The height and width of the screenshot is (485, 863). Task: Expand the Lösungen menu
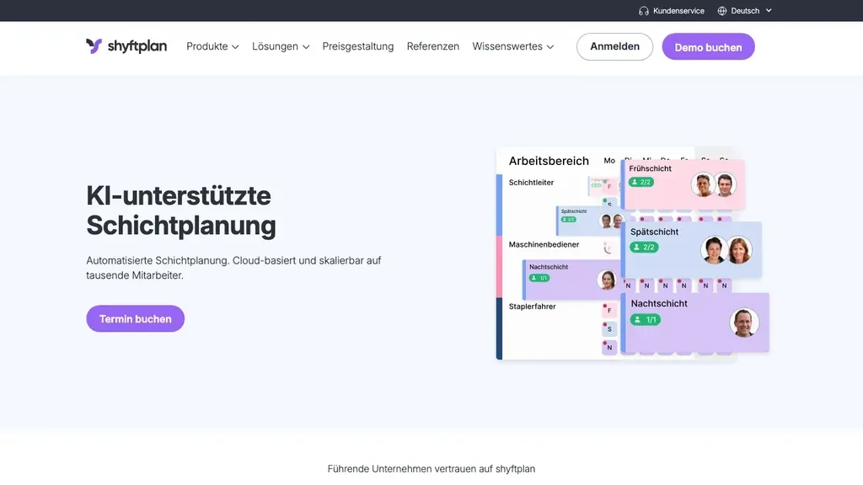tap(281, 47)
